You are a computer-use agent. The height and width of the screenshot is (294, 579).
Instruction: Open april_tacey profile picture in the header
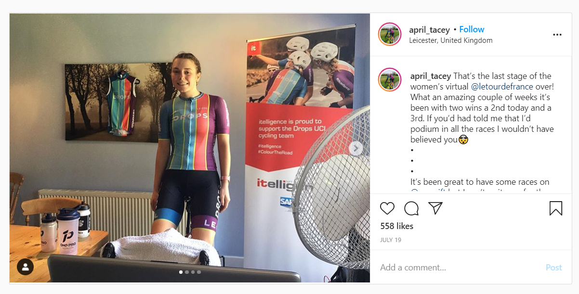pos(390,34)
